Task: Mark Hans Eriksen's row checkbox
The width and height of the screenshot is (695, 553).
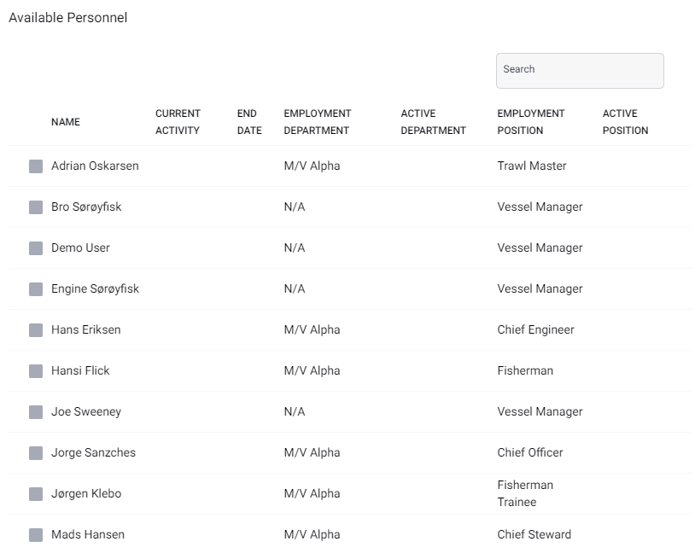Action: [36, 330]
